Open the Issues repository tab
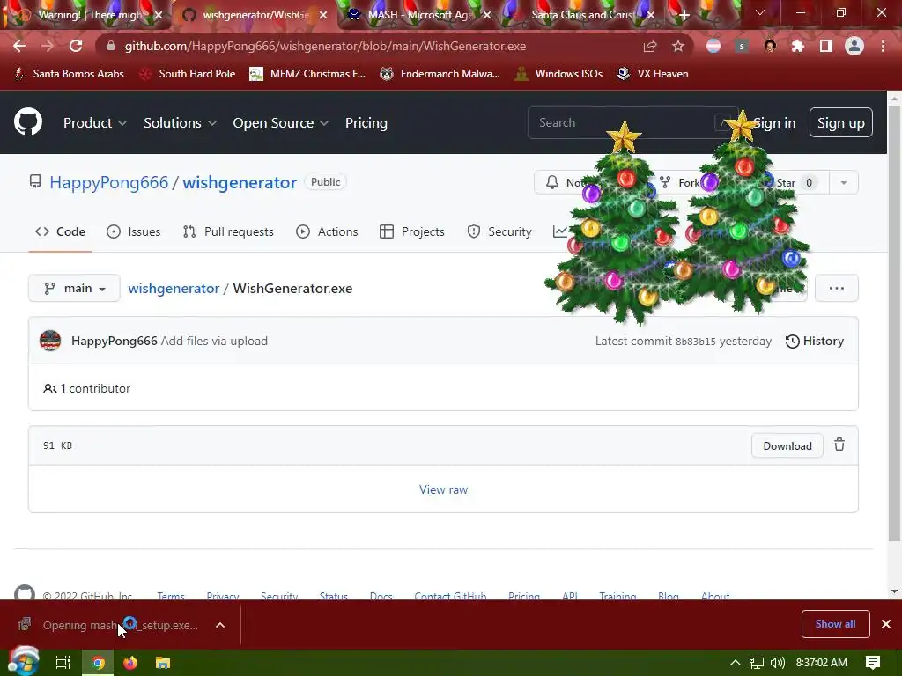The width and height of the screenshot is (902, 676). pyautogui.click(x=134, y=231)
